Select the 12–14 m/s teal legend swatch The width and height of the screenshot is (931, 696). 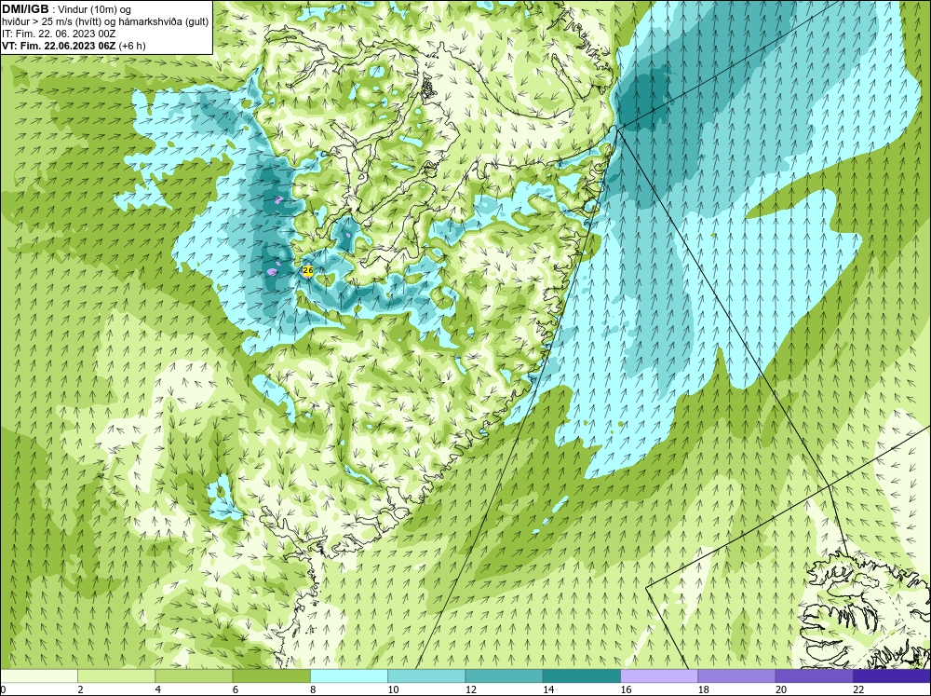[504, 676]
